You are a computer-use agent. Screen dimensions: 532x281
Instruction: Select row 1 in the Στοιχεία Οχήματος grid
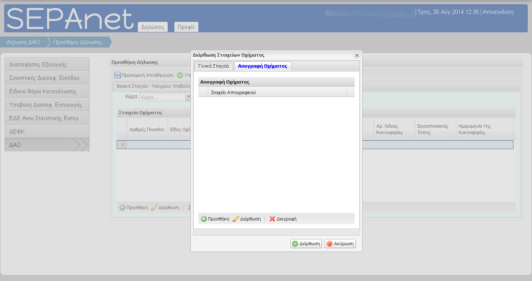click(x=315, y=145)
